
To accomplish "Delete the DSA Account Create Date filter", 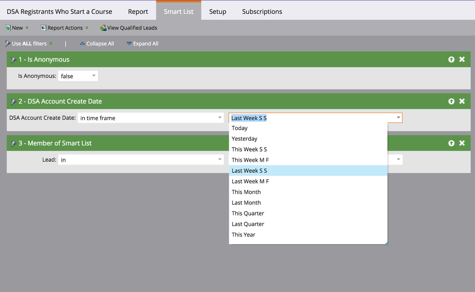I will [x=462, y=101].
